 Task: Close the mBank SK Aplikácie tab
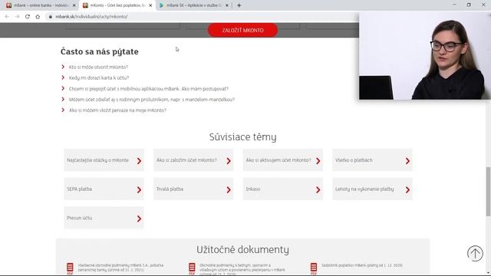[227, 5]
